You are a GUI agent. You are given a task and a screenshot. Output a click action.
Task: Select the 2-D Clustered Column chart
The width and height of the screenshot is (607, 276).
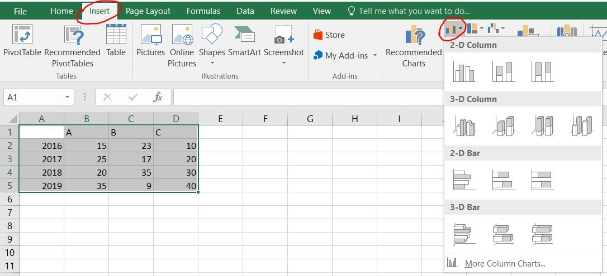[x=464, y=72]
